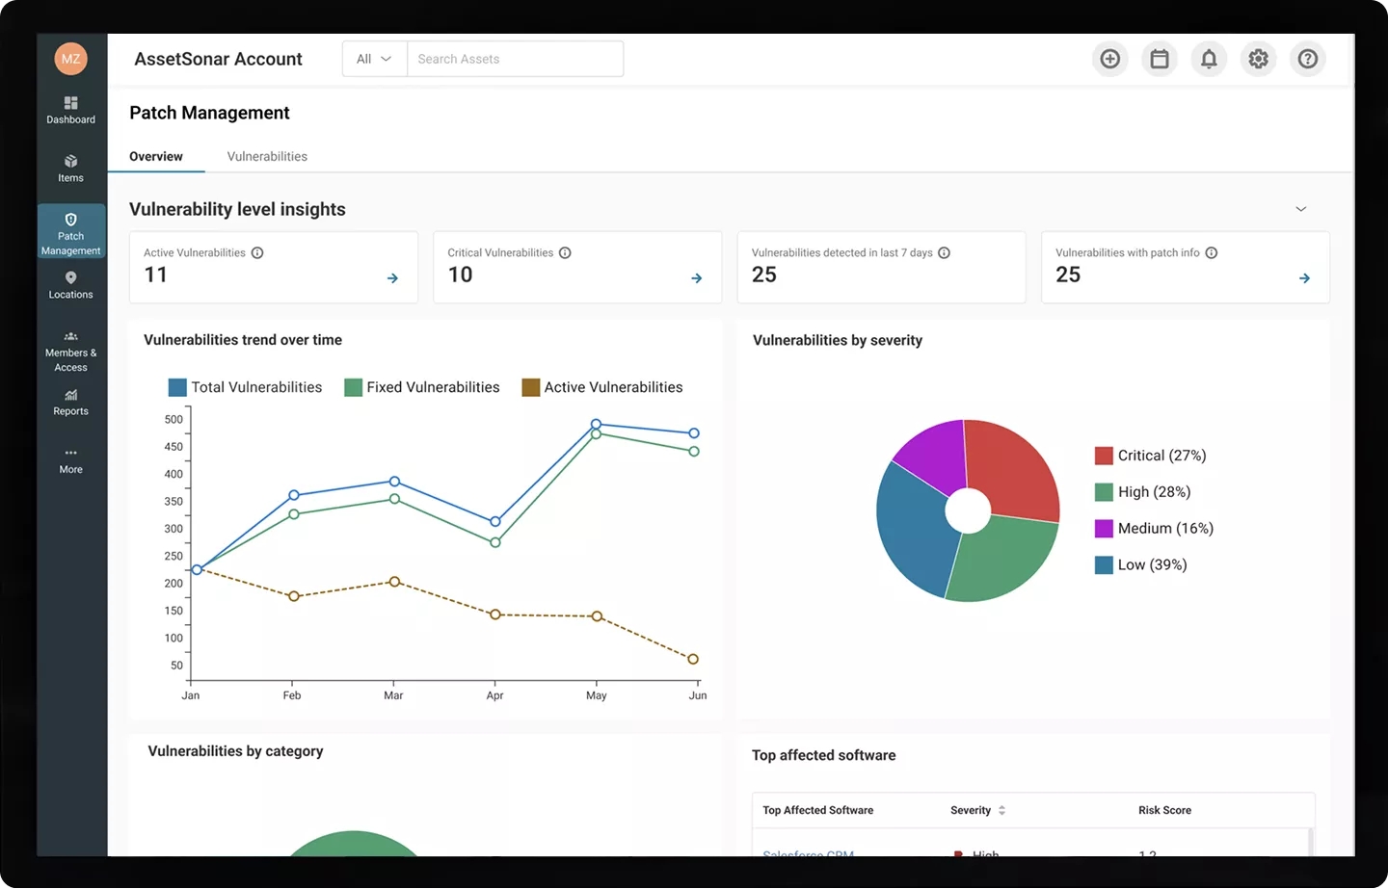The height and width of the screenshot is (889, 1388).
Task: Open the settings gear icon
Action: (x=1258, y=59)
